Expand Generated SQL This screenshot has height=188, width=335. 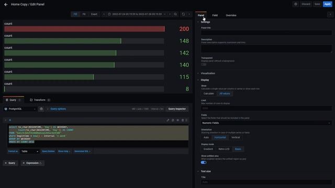(82, 151)
